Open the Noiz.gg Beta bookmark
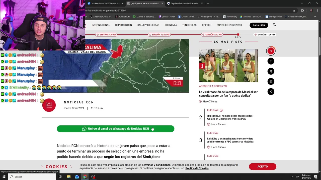The image size is (321, 180). [208, 17]
